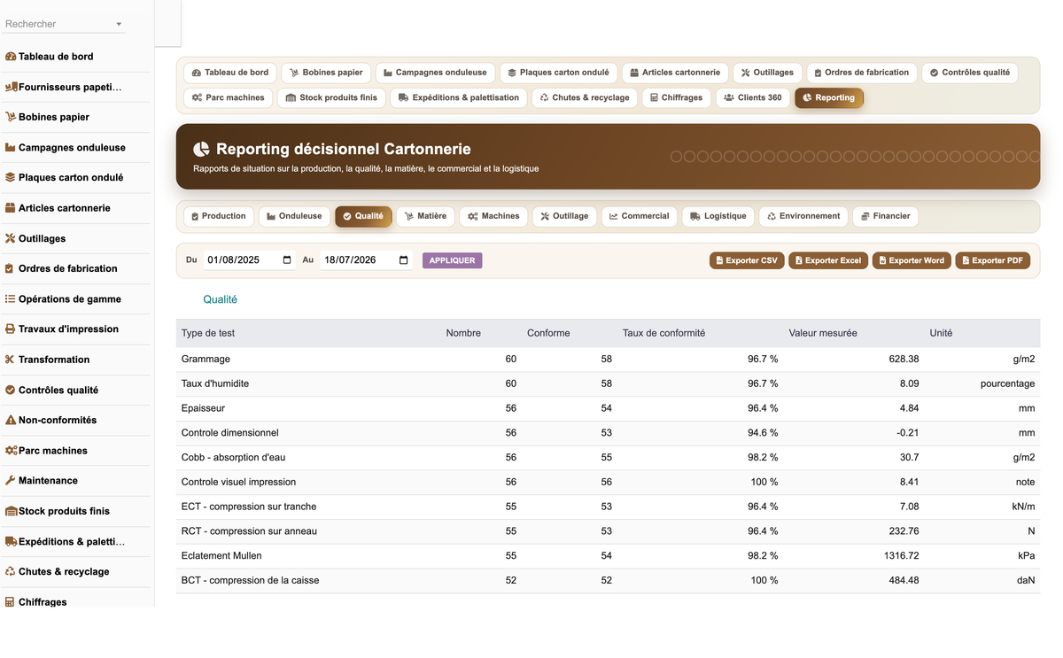The image size is (1063, 658).
Task: Click the calendar icon of the Au date field
Action: point(404,260)
